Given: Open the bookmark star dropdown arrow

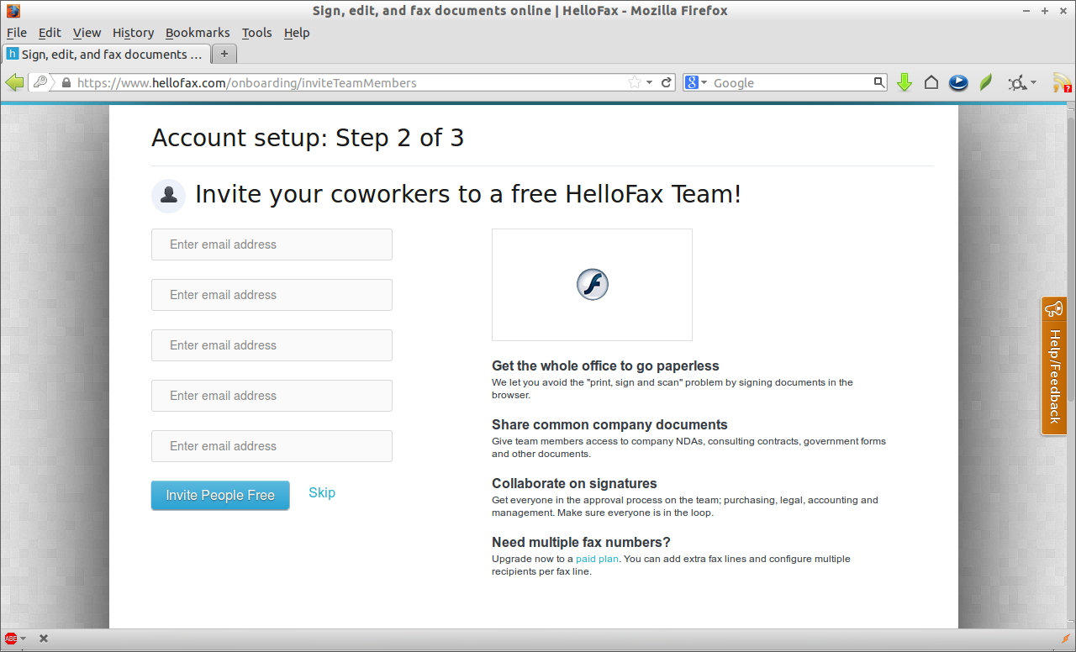Looking at the screenshot, I should (x=650, y=82).
